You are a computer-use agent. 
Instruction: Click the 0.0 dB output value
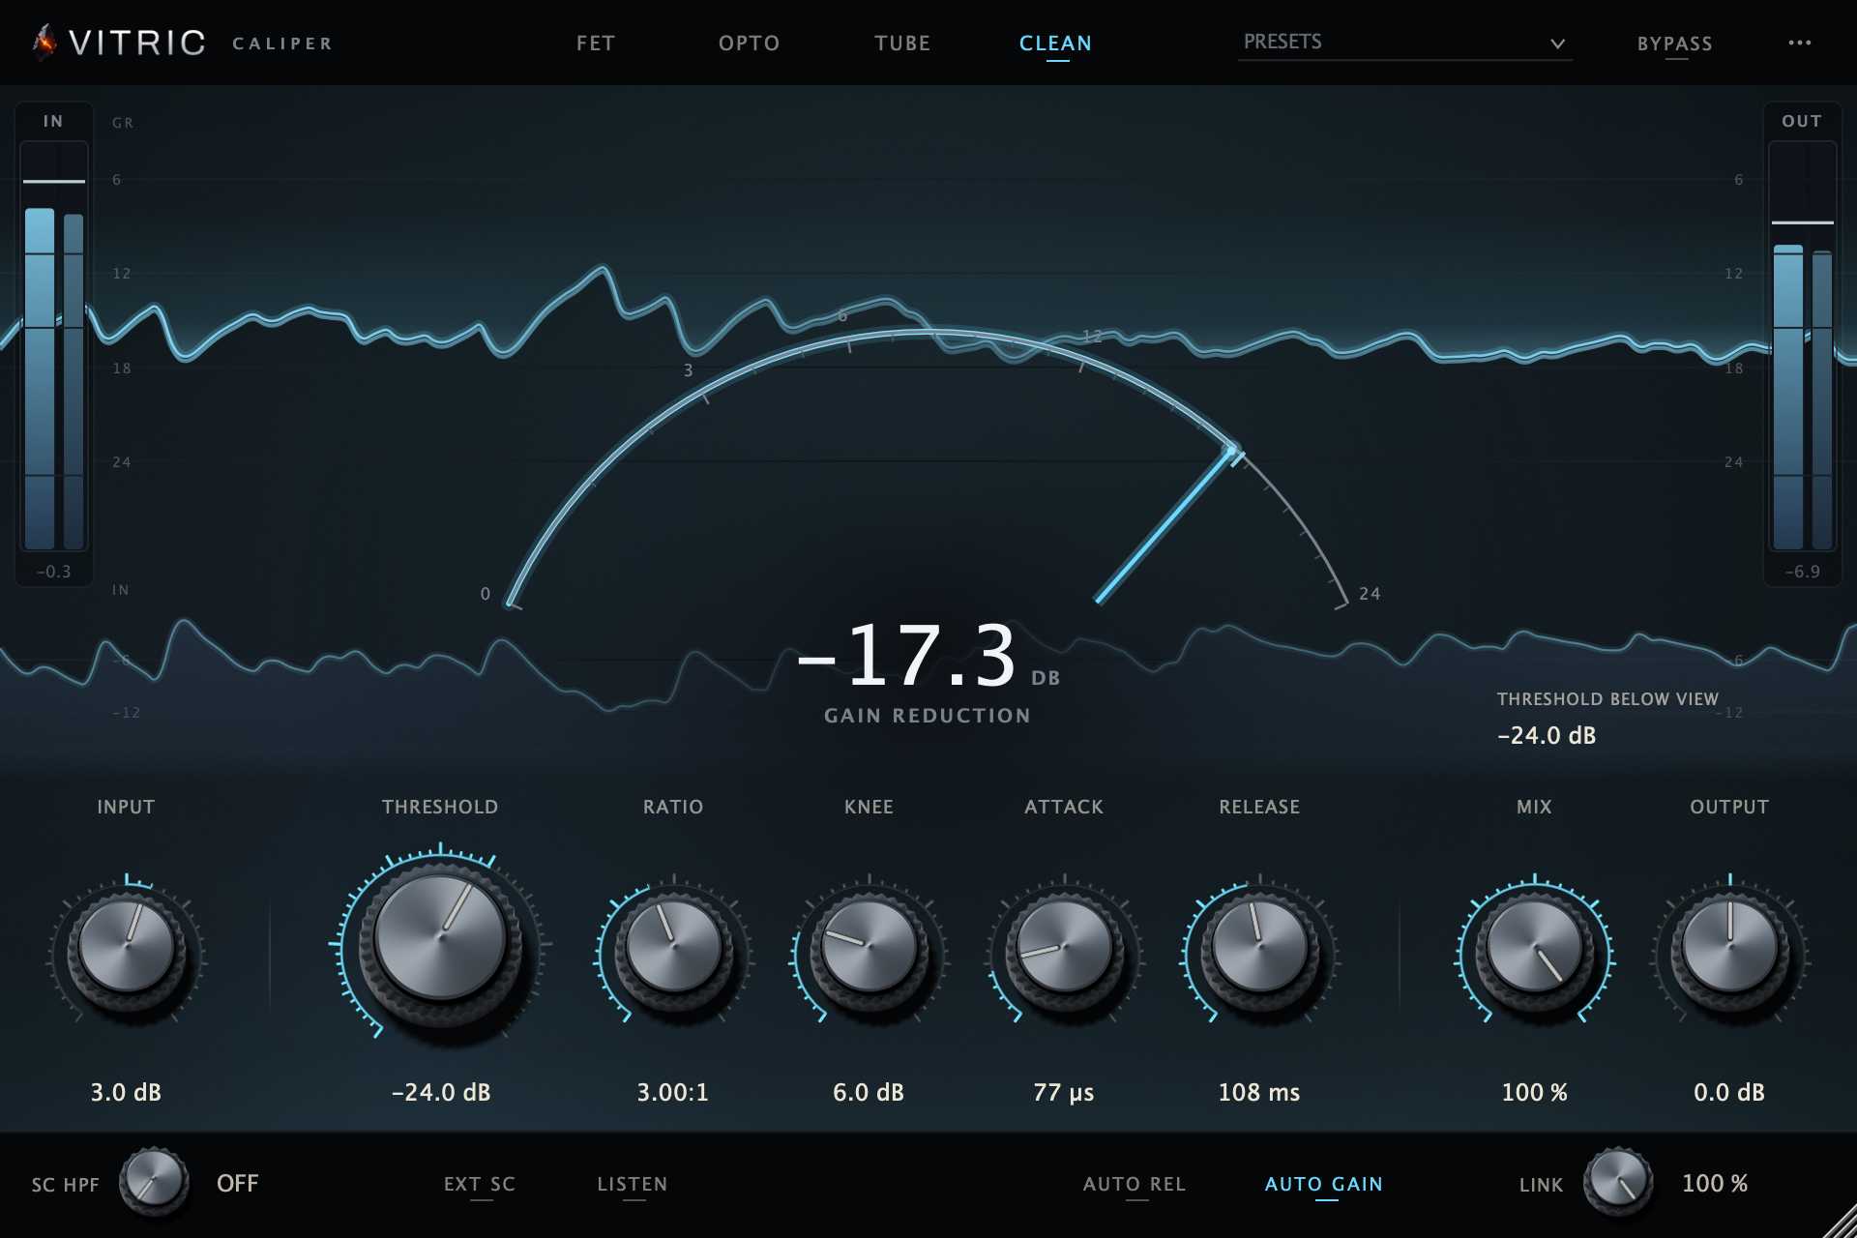[x=1729, y=1092]
